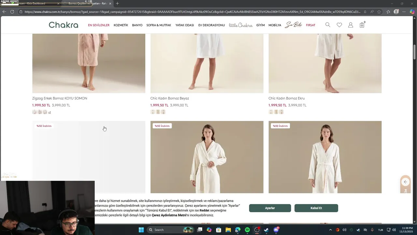Screen dimensions: 417x235
Task: Open File Explorer from the taskbar
Action: point(228,230)
